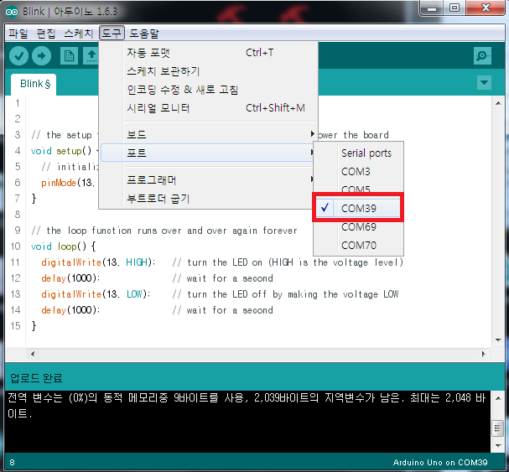Screen dimensions: 509x472
Task: Choose 인코딩 수정 & 새로 고침
Action: (x=209, y=90)
